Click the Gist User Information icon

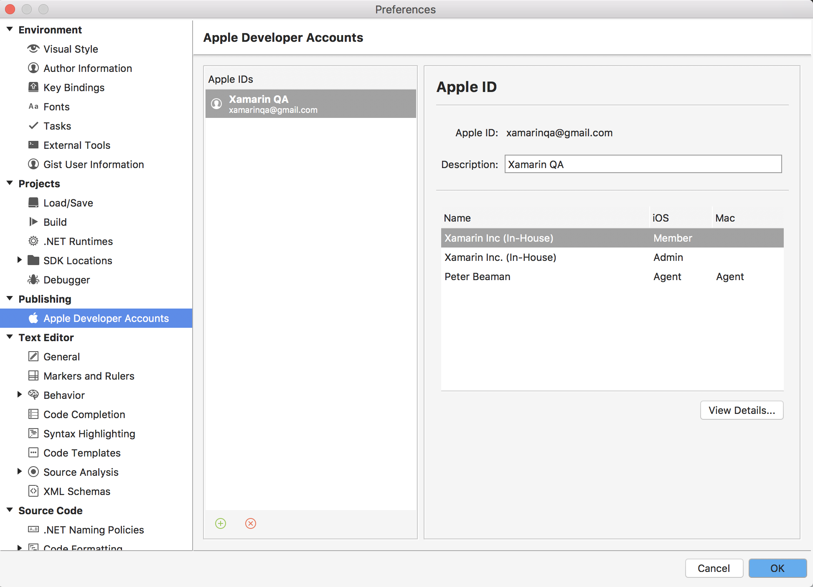pos(33,165)
